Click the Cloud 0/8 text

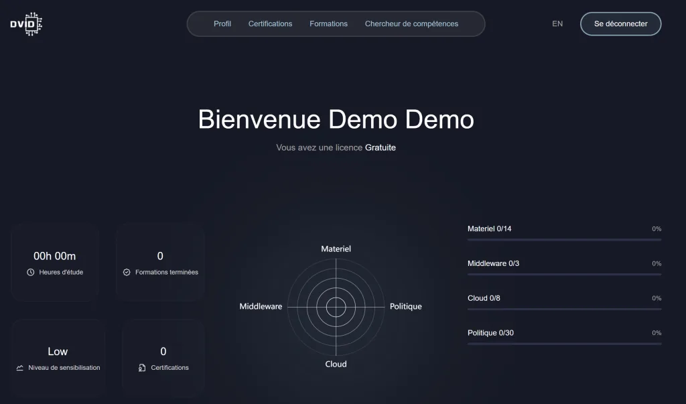click(484, 298)
